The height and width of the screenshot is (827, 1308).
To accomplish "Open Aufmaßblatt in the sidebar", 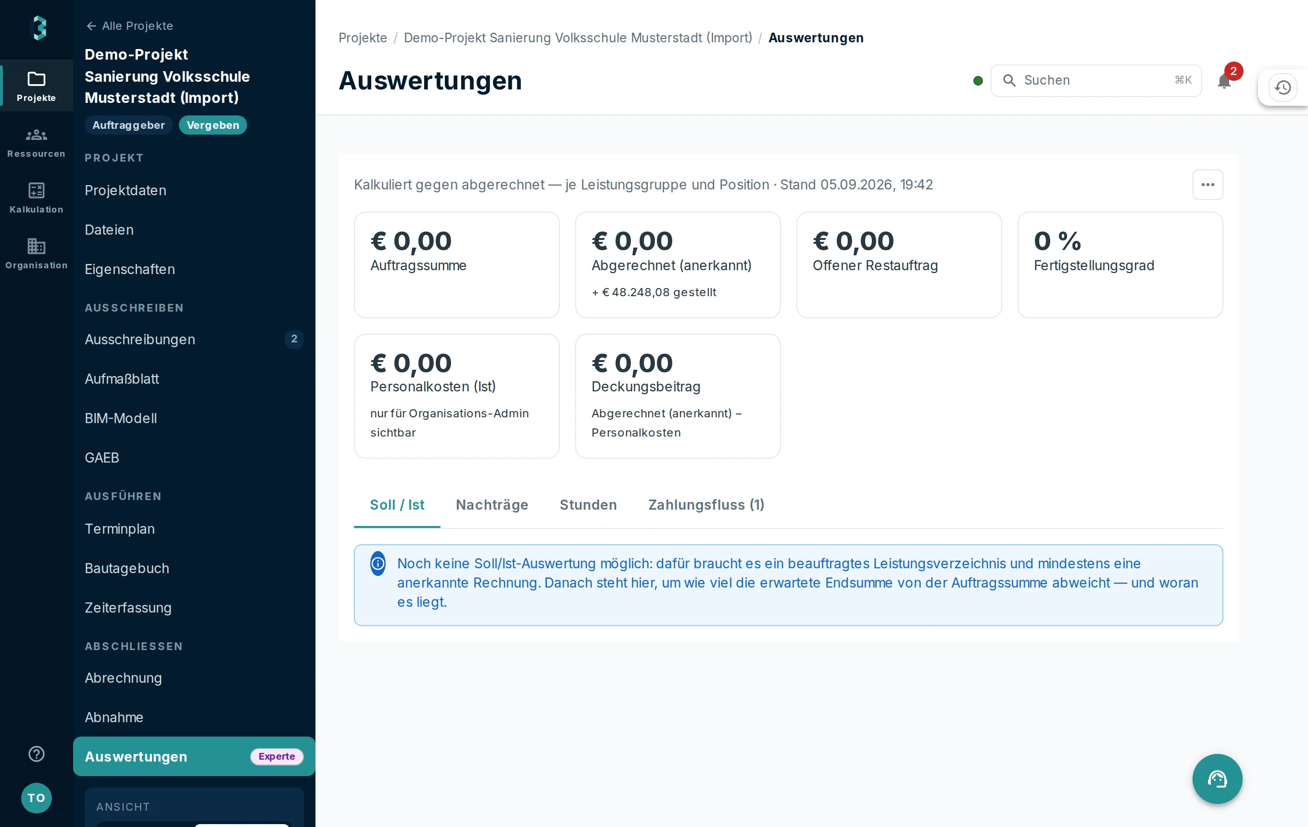I will pos(194,379).
